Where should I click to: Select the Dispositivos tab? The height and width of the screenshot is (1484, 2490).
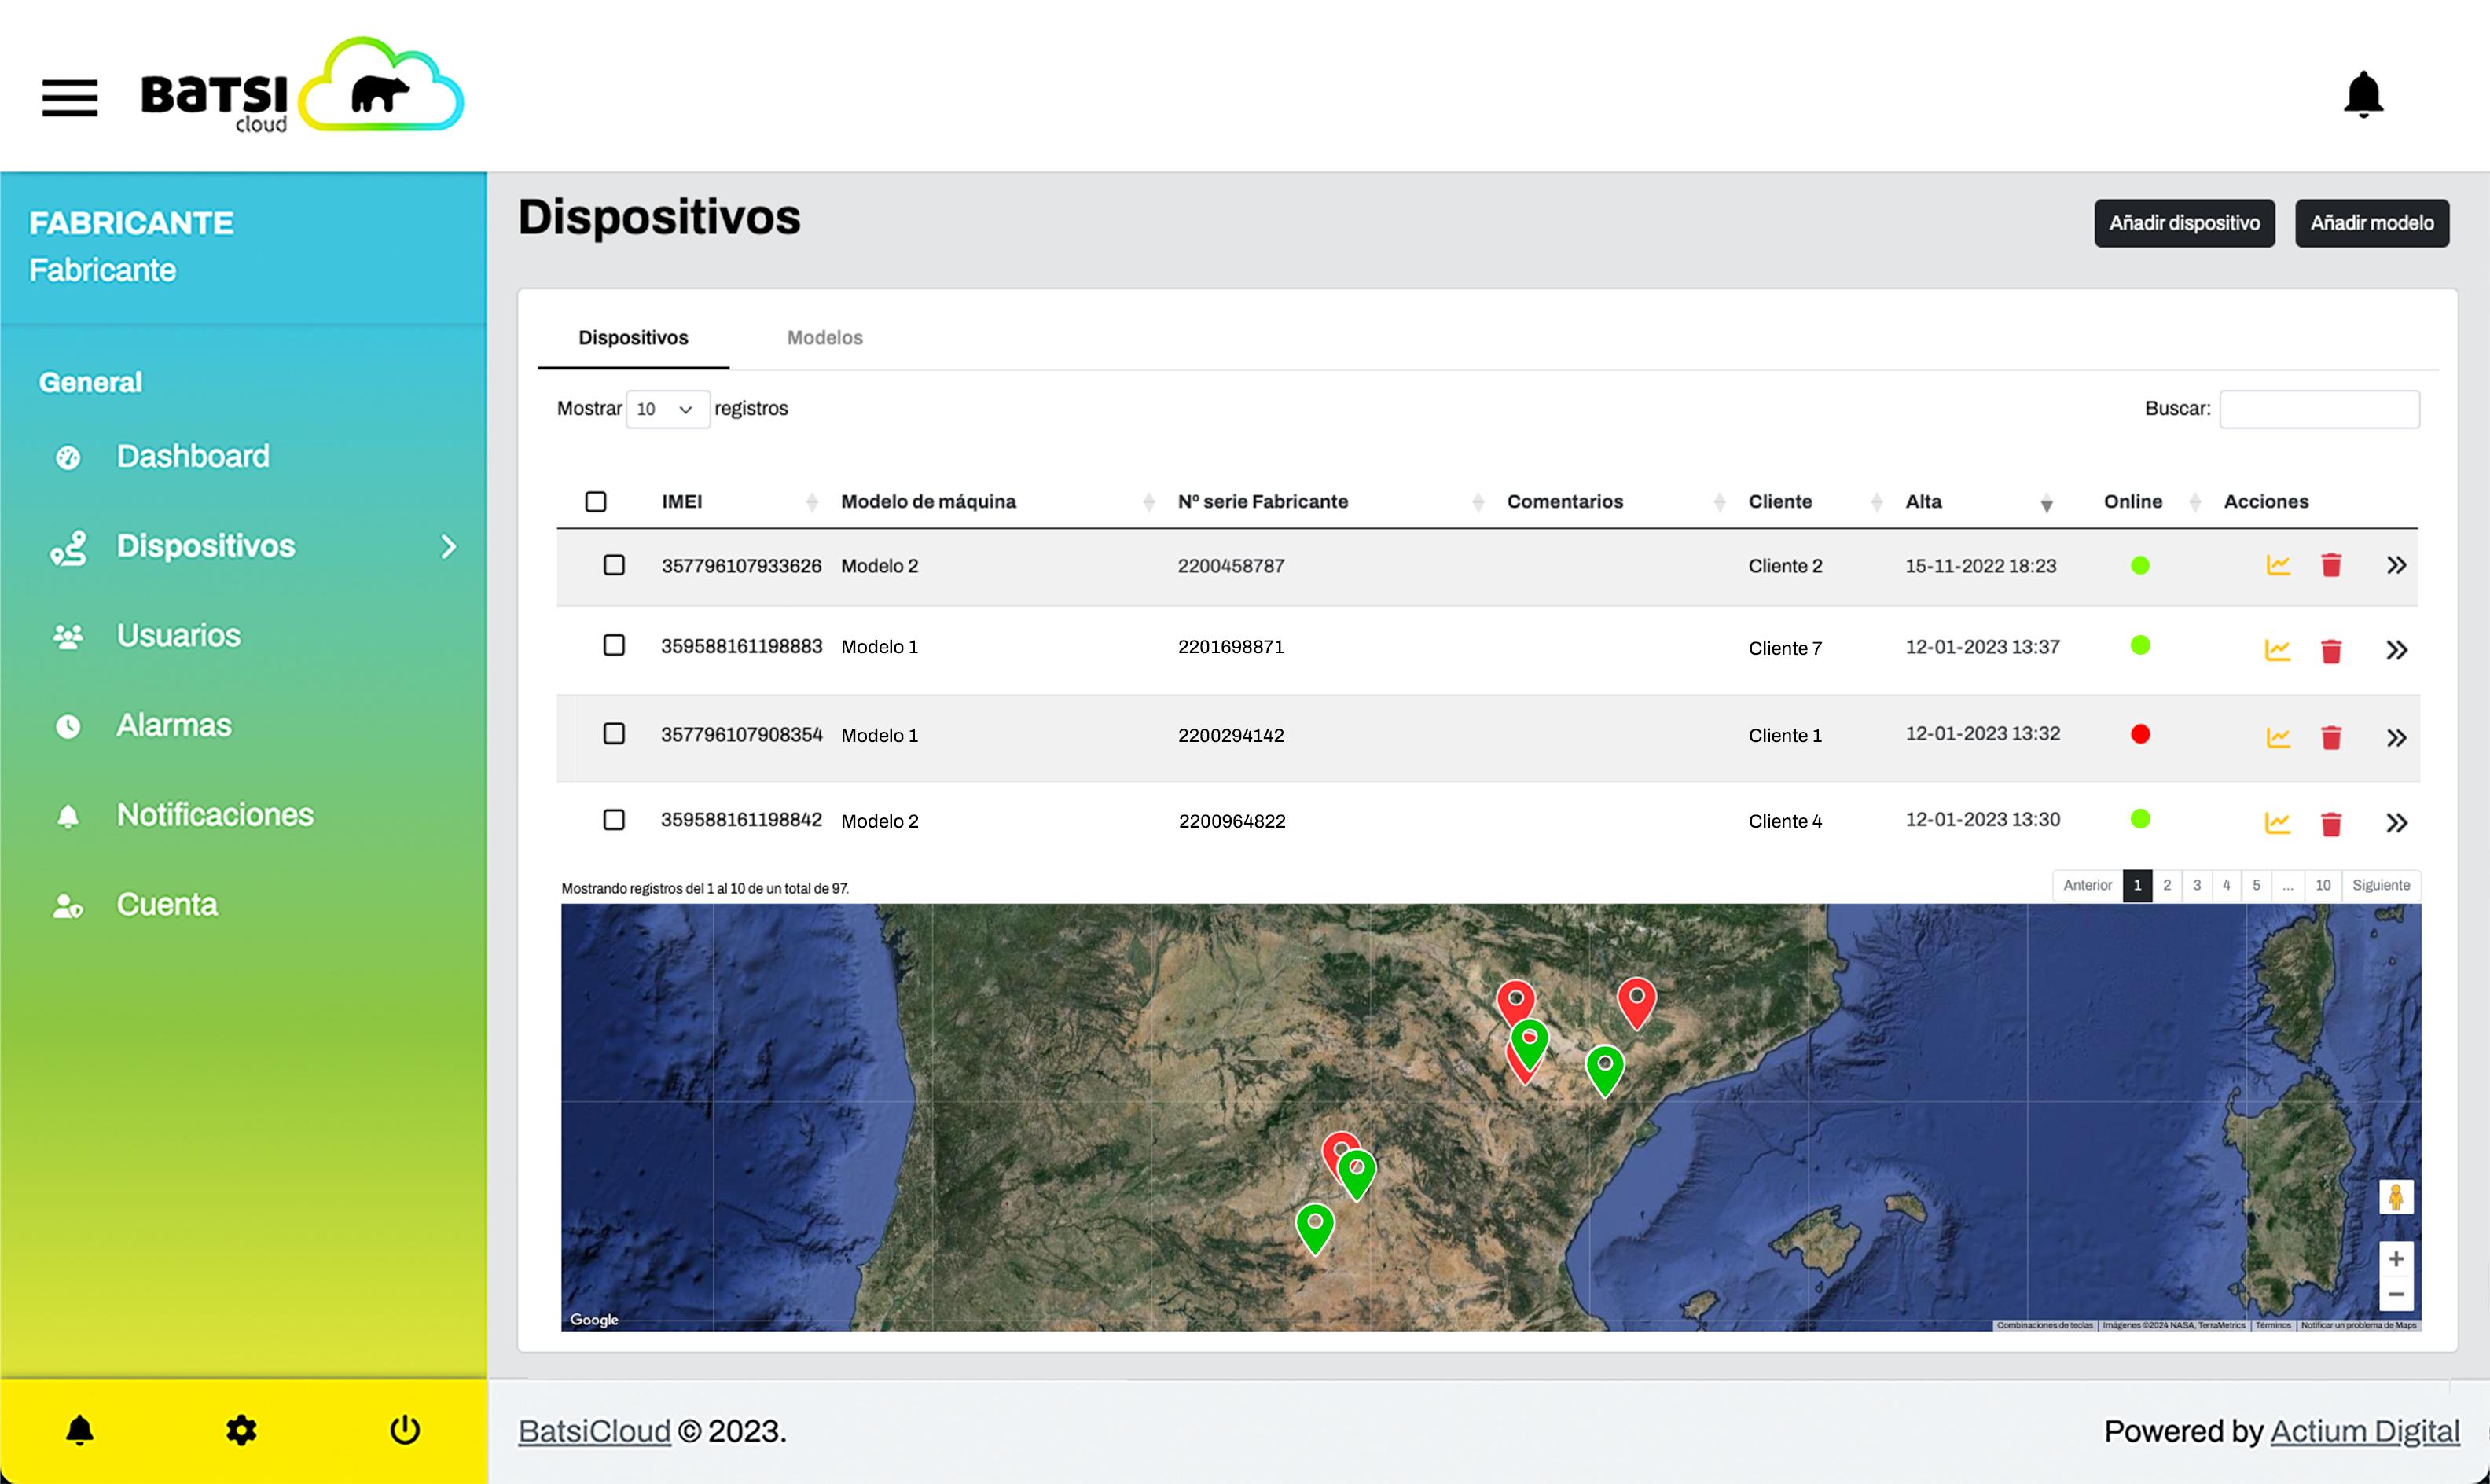click(x=632, y=337)
